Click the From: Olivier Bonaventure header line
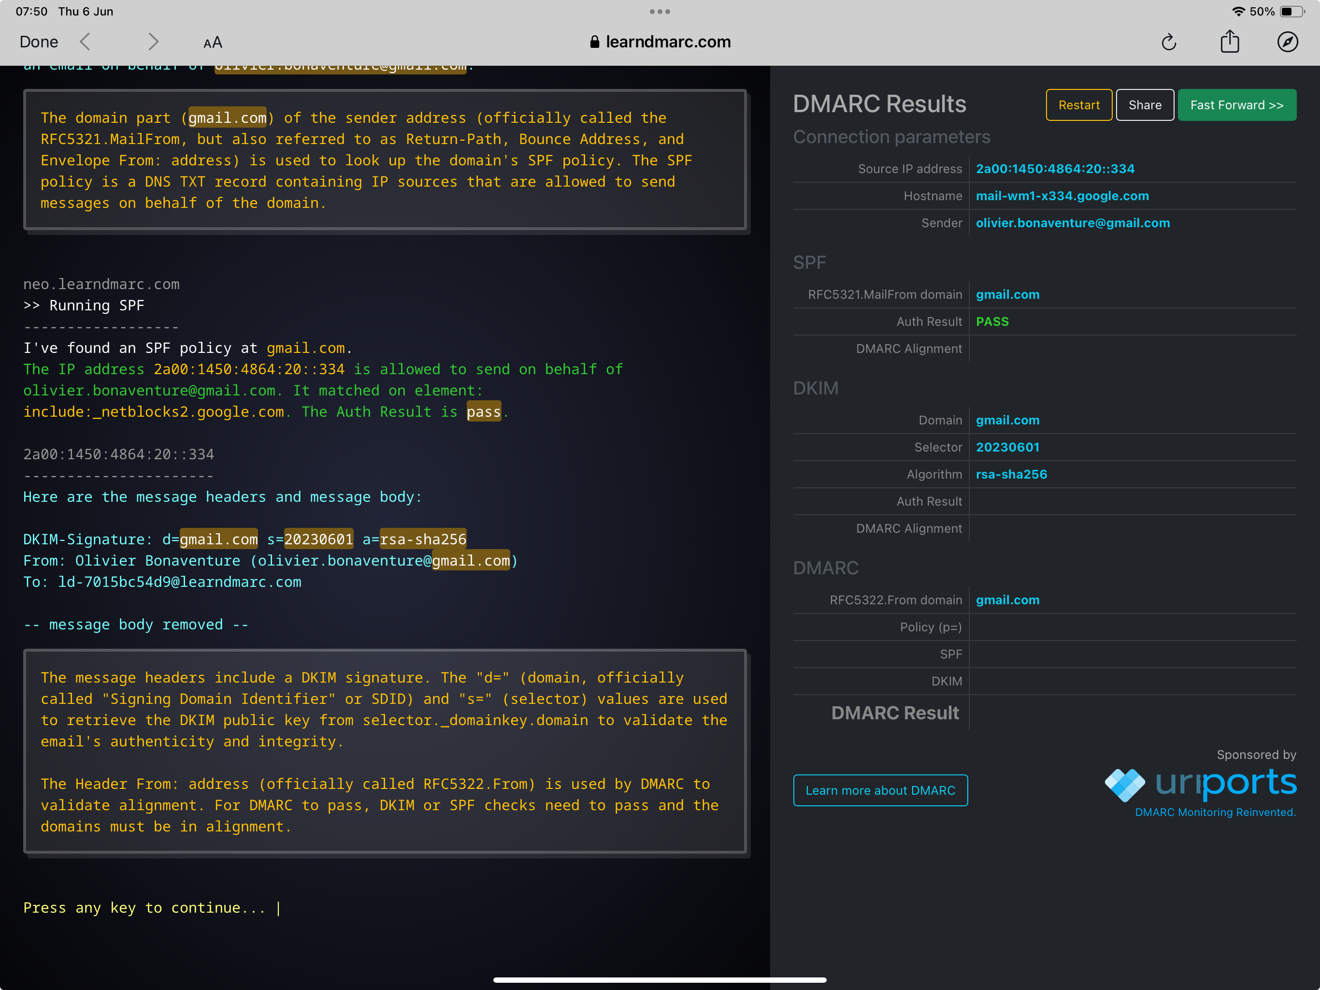This screenshot has height=990, width=1320. coord(270,561)
